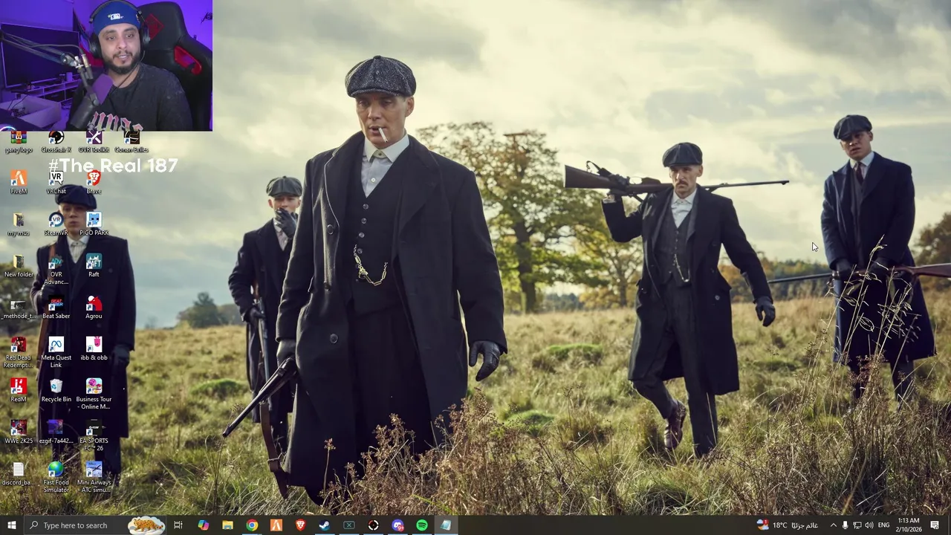The image size is (951, 535).
Task: Select the WWE 2K25 desktop icon
Action: coord(19,432)
